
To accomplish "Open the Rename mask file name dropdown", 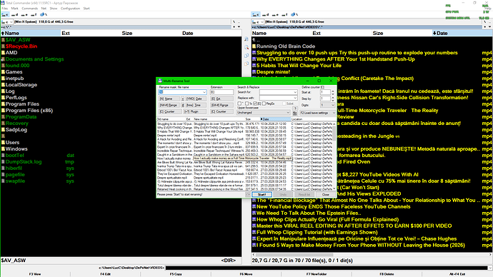I will (204, 92).
